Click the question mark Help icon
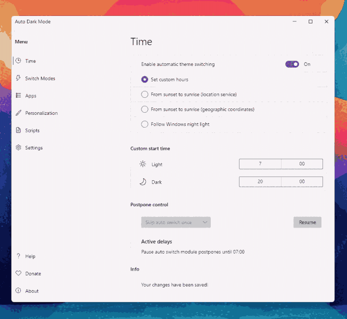 (19, 256)
